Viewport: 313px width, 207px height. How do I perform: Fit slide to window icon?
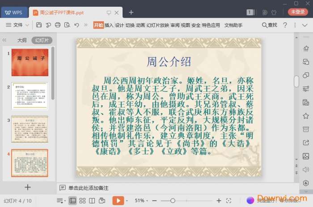click(x=228, y=201)
